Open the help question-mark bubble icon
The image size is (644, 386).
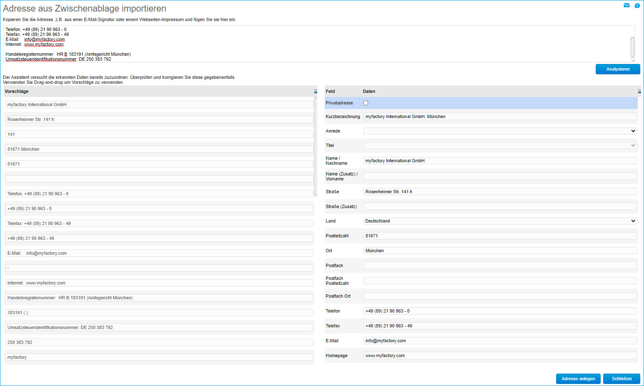637,5
